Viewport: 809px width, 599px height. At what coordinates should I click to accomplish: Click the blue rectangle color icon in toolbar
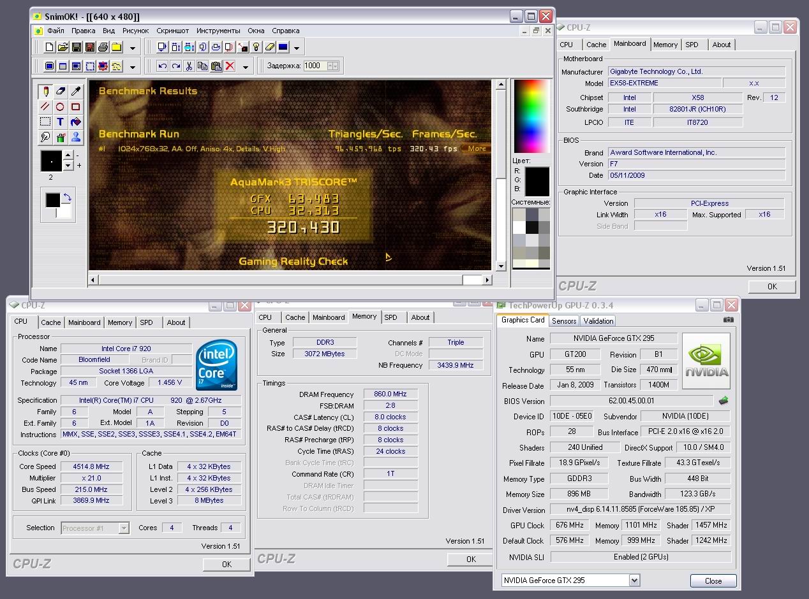coord(283,47)
